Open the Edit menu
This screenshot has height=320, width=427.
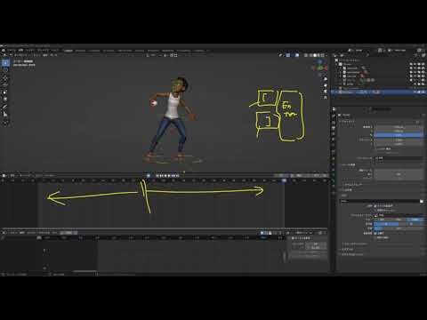20,51
